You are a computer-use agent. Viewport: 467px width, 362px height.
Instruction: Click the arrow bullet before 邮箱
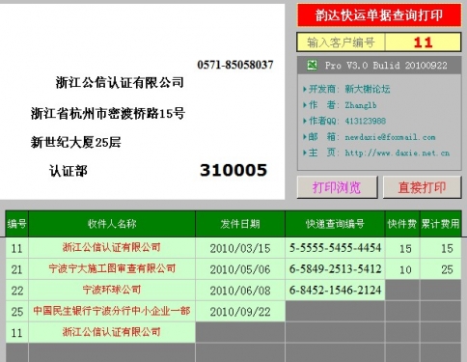point(305,137)
